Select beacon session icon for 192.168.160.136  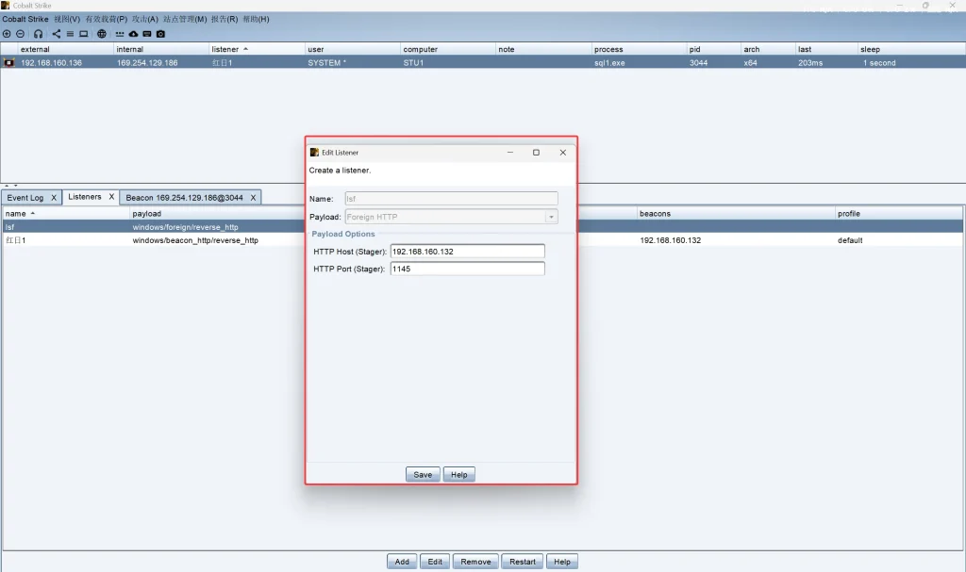pos(8,63)
